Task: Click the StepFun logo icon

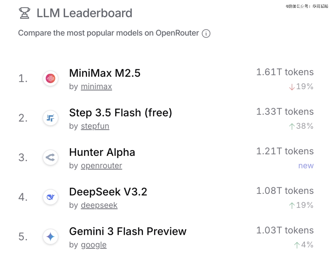Action: point(50,118)
